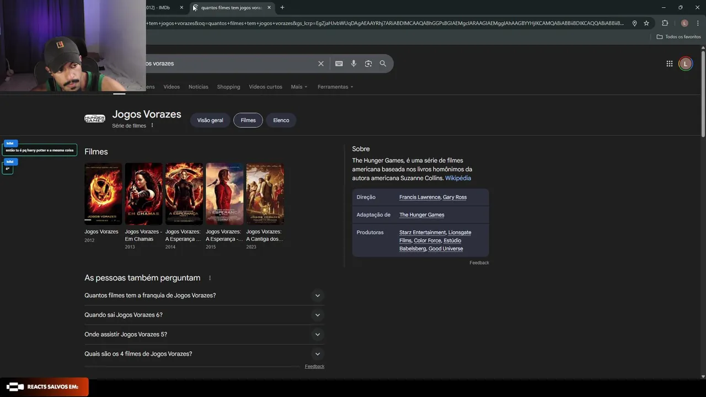Image resolution: width=706 pixels, height=397 pixels.
Task: Close the 'quantos filmes tem jogos' tab
Action: [x=269, y=7]
